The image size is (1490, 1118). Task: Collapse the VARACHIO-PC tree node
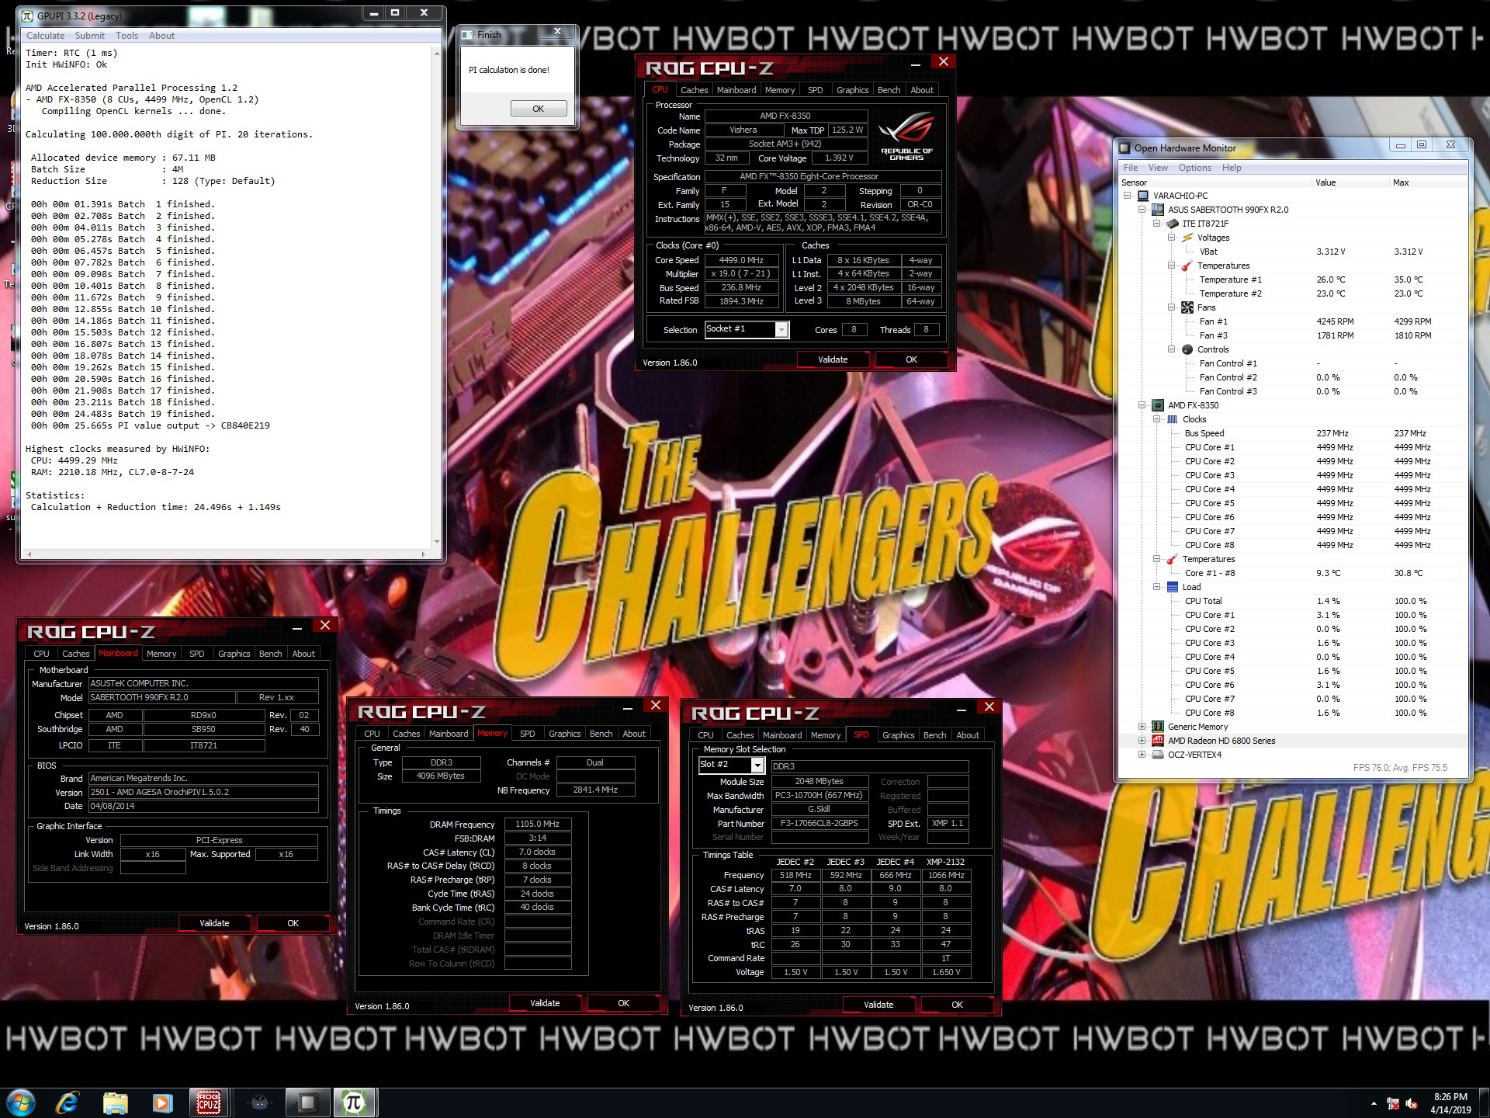[x=1127, y=196]
